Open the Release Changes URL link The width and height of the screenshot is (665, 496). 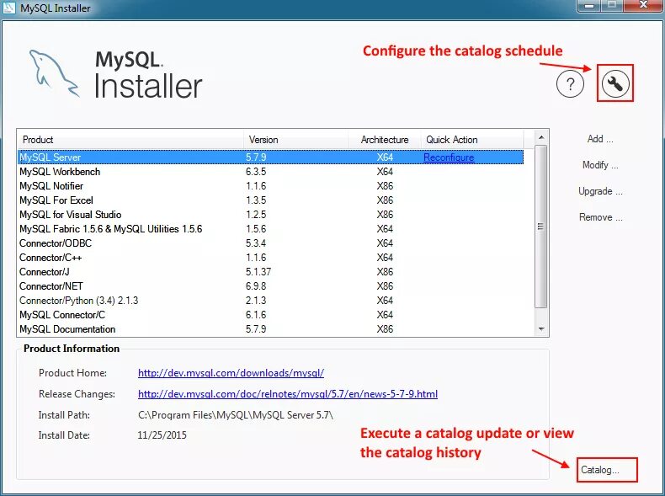click(288, 394)
